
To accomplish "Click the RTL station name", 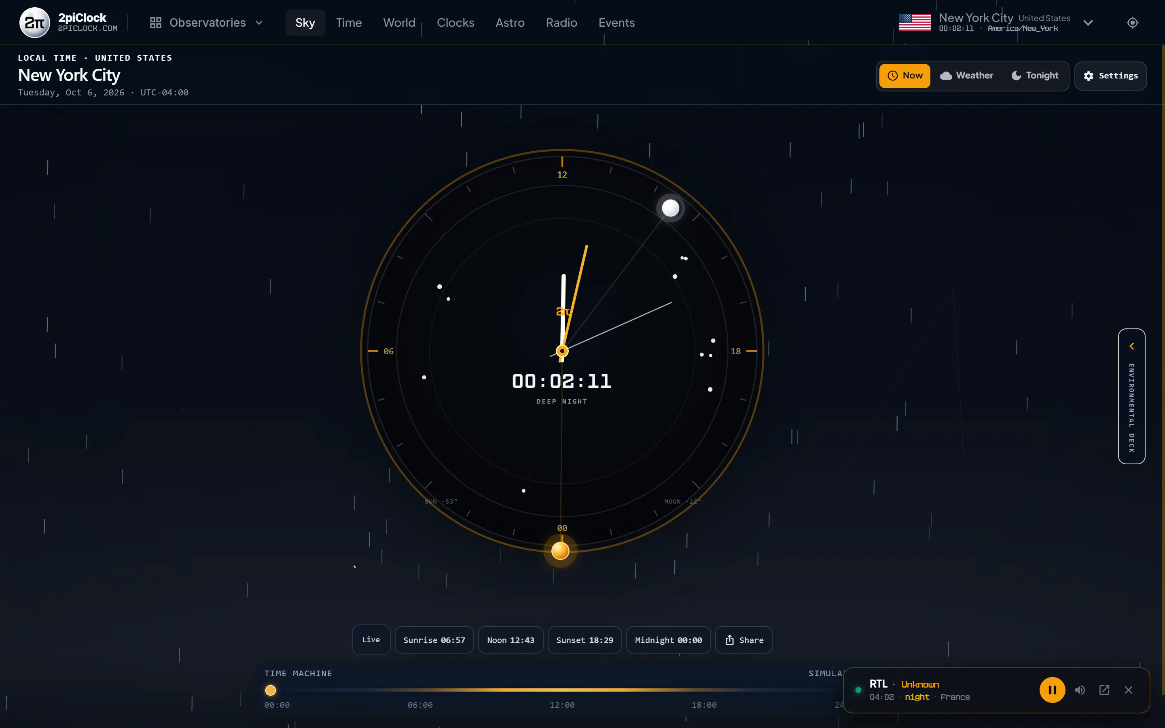I will 878,684.
